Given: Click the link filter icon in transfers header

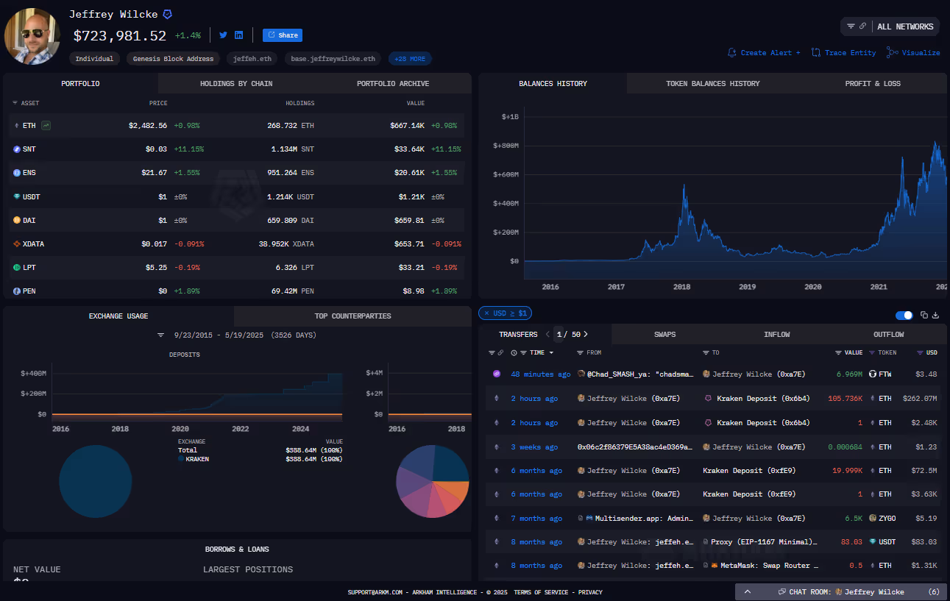Looking at the screenshot, I should [x=501, y=353].
